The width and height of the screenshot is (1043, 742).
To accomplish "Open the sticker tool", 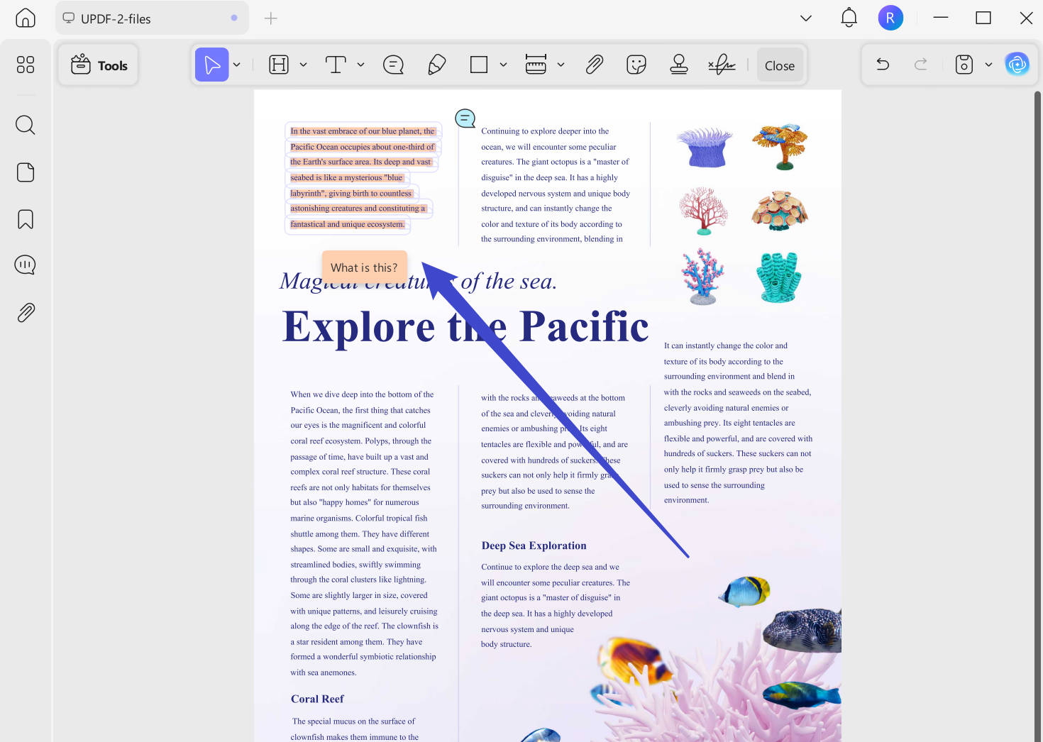I will coord(636,65).
